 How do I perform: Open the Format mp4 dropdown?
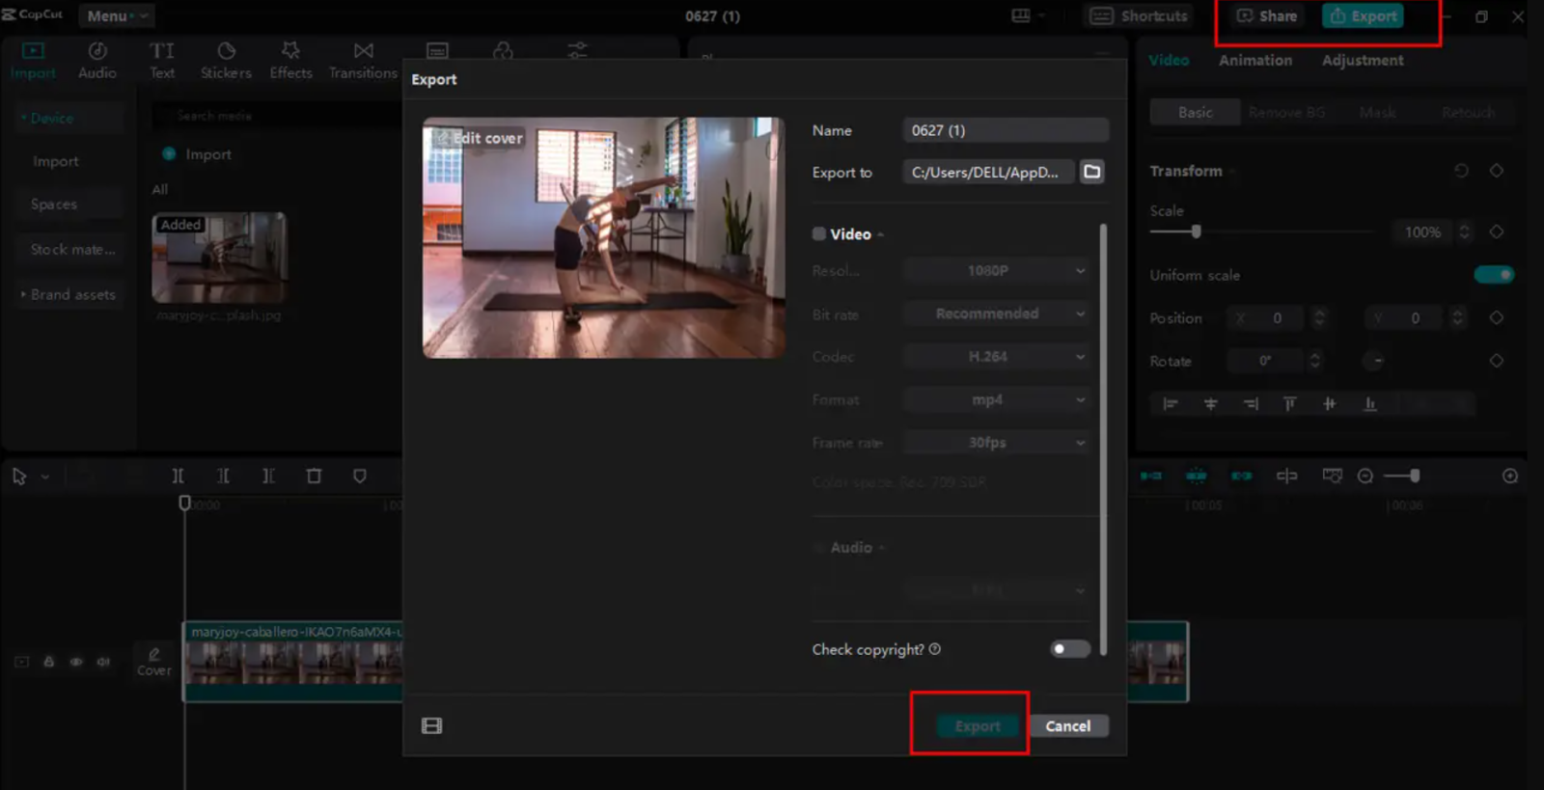(997, 399)
